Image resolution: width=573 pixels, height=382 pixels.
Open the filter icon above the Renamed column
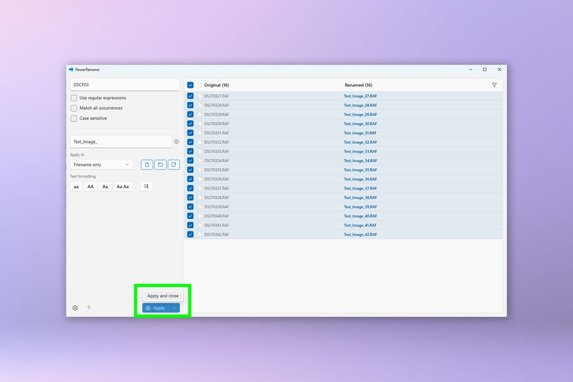coord(494,85)
